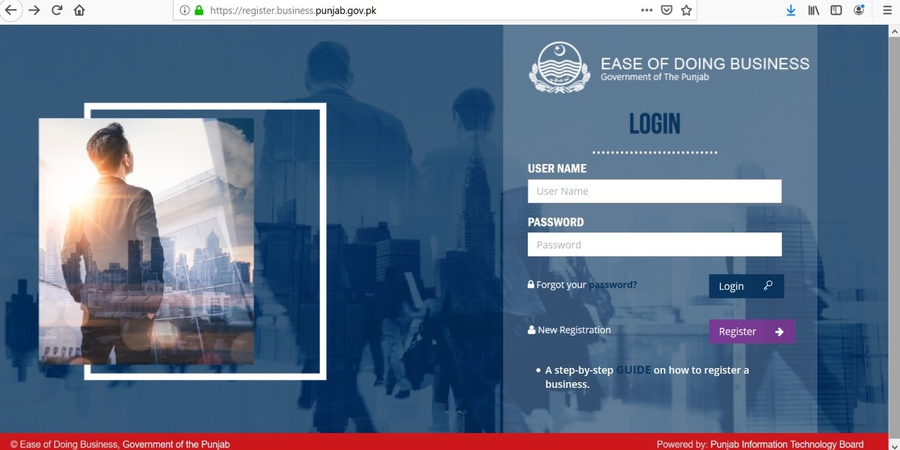Open the Firefox account icon
Image resolution: width=900 pixels, height=450 pixels.
point(859,11)
